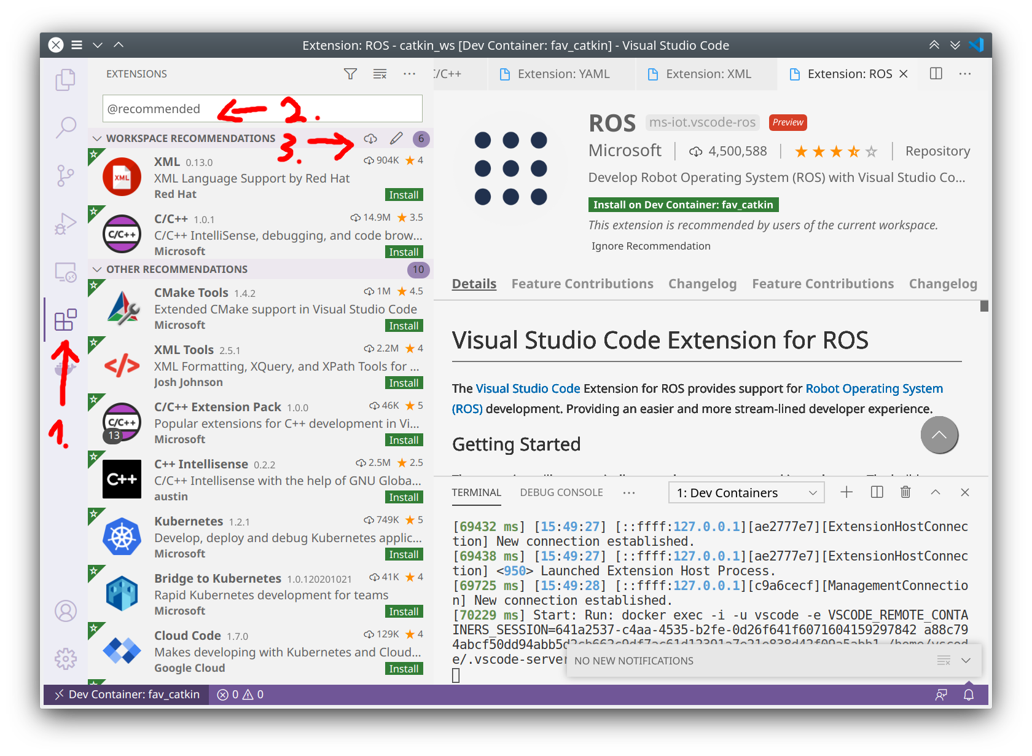Open the Remote Explorer view
The image size is (1032, 756).
[65, 272]
